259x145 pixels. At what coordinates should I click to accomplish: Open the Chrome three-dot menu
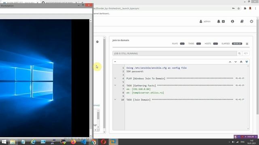click(x=255, y=8)
